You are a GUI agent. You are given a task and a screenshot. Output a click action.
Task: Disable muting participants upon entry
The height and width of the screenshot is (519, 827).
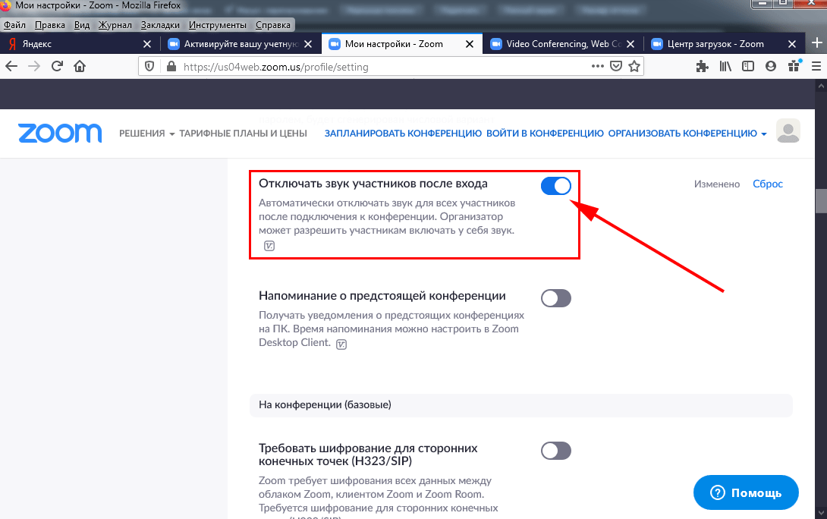(x=556, y=185)
